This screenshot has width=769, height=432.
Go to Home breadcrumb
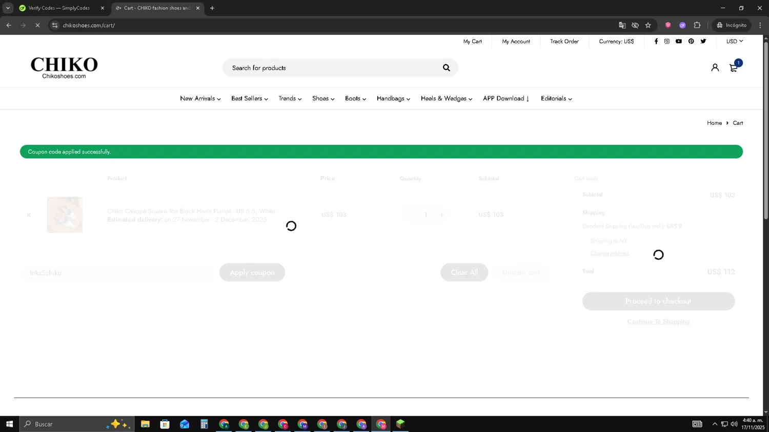714,123
